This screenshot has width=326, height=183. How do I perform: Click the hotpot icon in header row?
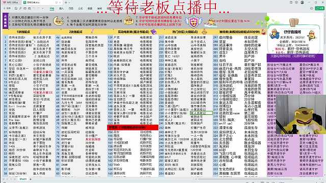[205, 32]
